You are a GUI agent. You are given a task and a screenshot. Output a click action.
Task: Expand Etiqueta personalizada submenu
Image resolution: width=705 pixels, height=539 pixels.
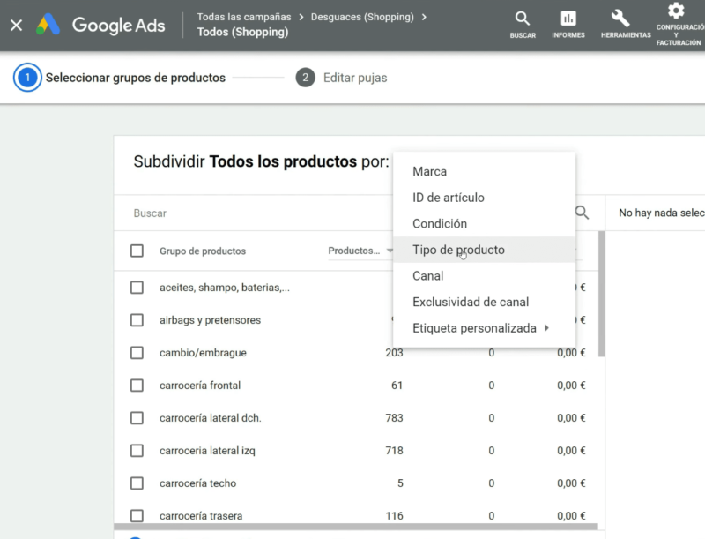point(481,328)
